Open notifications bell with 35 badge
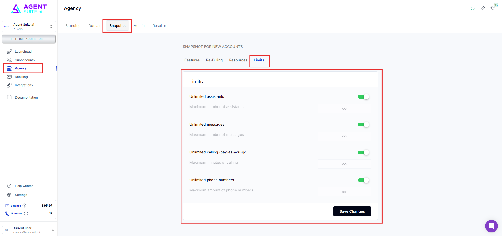Image resolution: width=502 pixels, height=236 pixels. (493, 8)
